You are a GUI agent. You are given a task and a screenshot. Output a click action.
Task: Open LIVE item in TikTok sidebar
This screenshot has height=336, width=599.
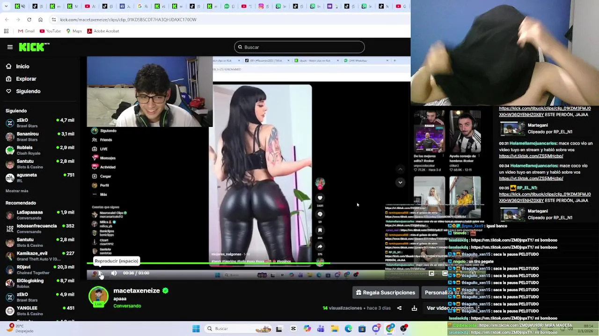coord(100,149)
